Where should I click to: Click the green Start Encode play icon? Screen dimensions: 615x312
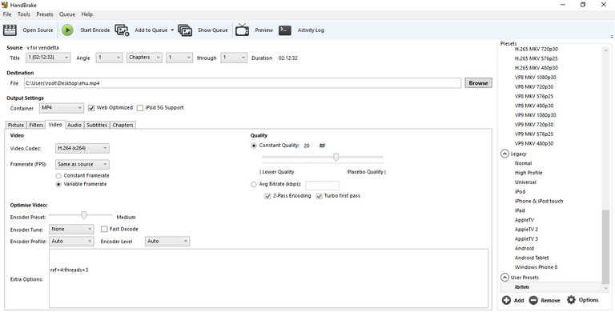pyautogui.click(x=67, y=30)
